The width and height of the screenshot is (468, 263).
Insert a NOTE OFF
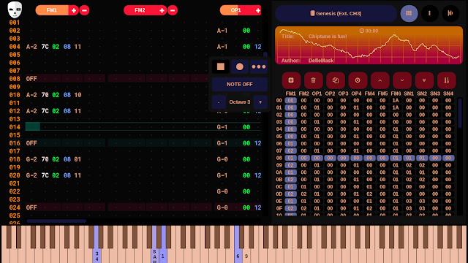click(240, 85)
